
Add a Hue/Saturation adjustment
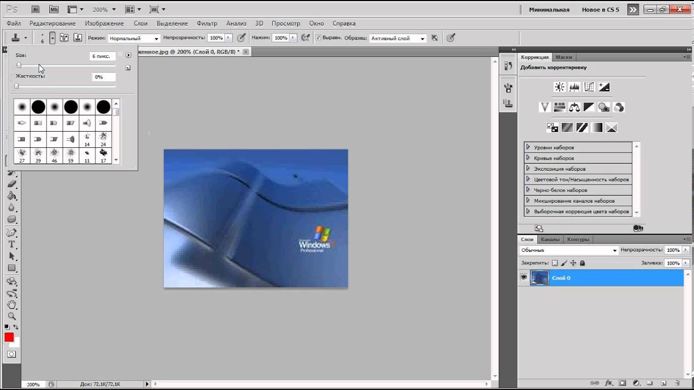[560, 107]
